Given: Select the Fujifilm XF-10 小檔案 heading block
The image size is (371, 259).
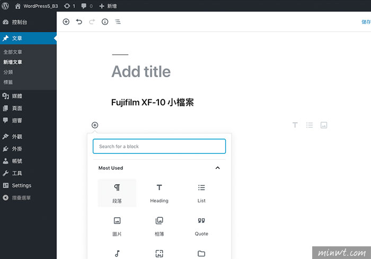Looking at the screenshot, I should point(153,103).
